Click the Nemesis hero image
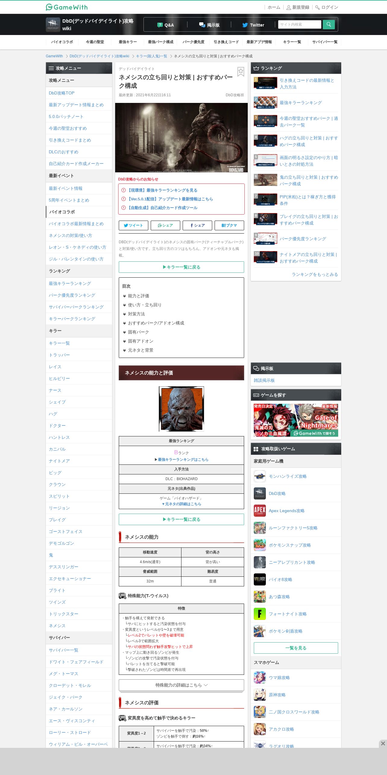This screenshot has height=775, width=387. coord(181,138)
